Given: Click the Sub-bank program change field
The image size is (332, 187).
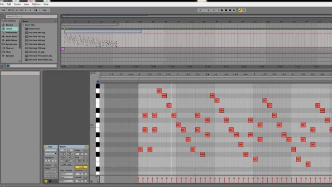Looking at the screenshot, I should click(67, 177).
